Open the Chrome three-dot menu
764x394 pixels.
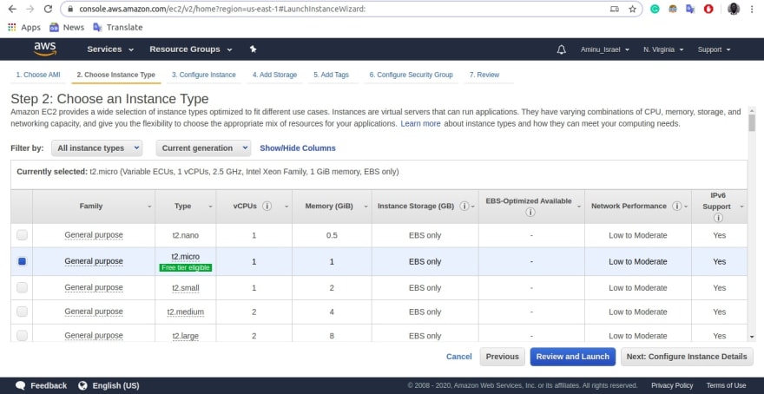pyautogui.click(x=753, y=9)
